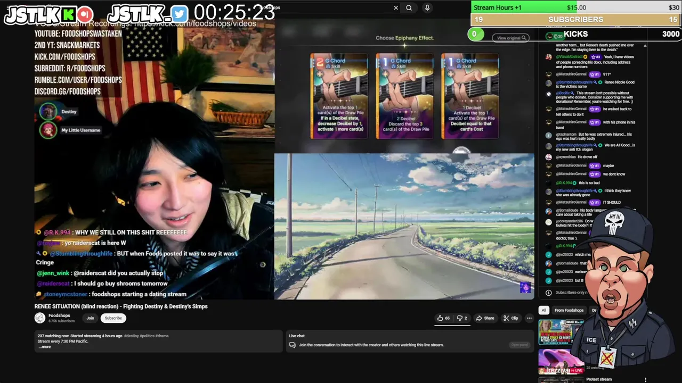
Task: Click the @VizualAbstract username in chat
Action: [x=569, y=57]
